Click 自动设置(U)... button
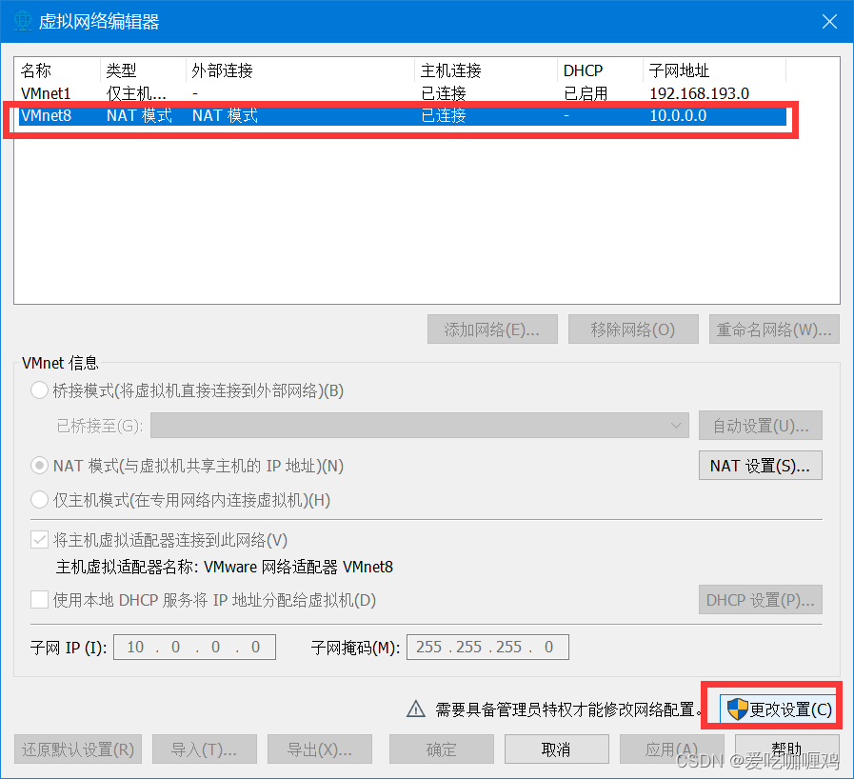Screen dimensions: 854x779 click(x=761, y=426)
